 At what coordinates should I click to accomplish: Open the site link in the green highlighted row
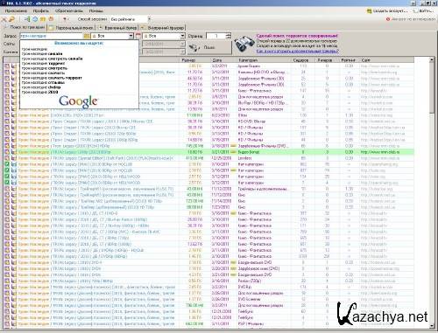(380, 152)
